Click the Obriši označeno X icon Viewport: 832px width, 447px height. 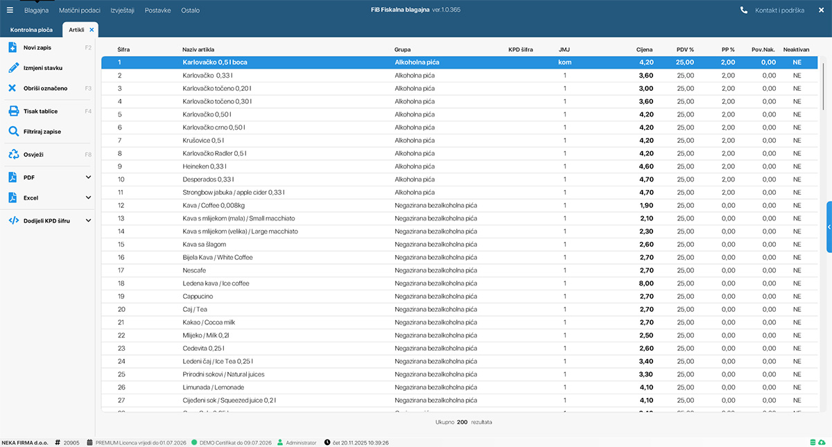click(12, 88)
